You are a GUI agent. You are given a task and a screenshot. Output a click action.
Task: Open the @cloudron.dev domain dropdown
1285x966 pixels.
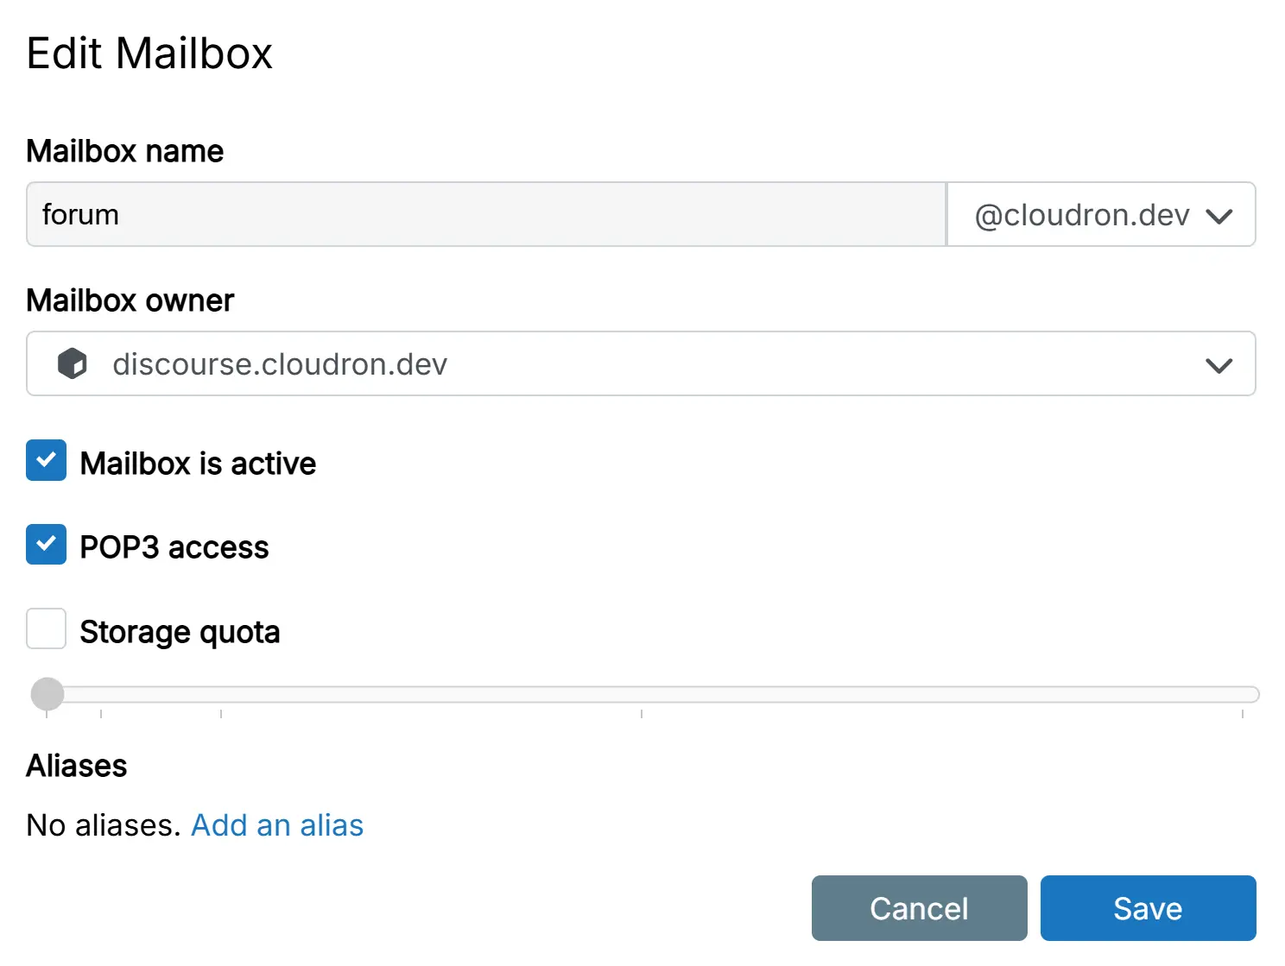1100,215
